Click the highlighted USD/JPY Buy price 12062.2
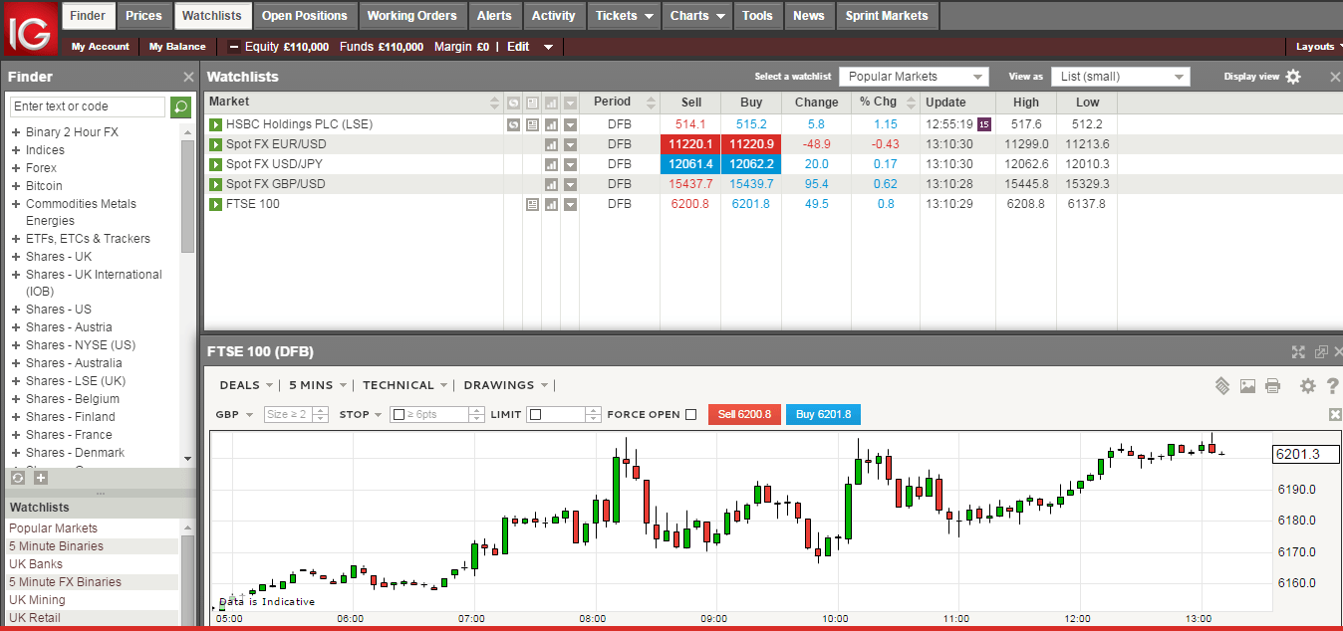 pos(751,164)
